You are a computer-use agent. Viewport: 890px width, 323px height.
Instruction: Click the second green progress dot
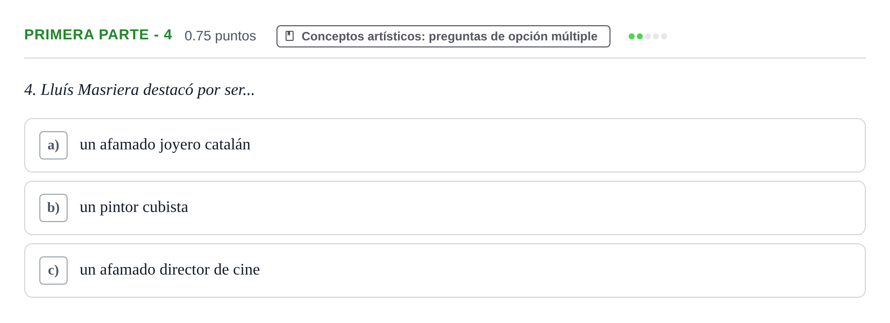coord(640,36)
